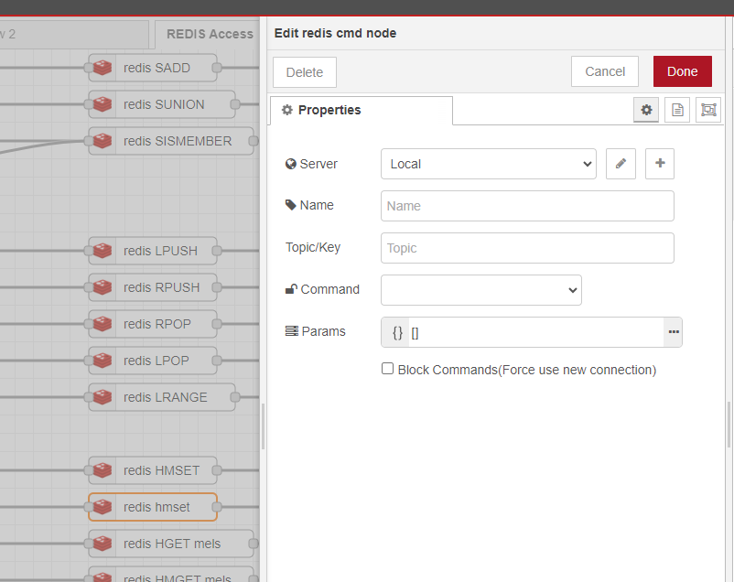The height and width of the screenshot is (582, 734).
Task: Switch to the REDIS Access flow tab
Action: (x=210, y=34)
